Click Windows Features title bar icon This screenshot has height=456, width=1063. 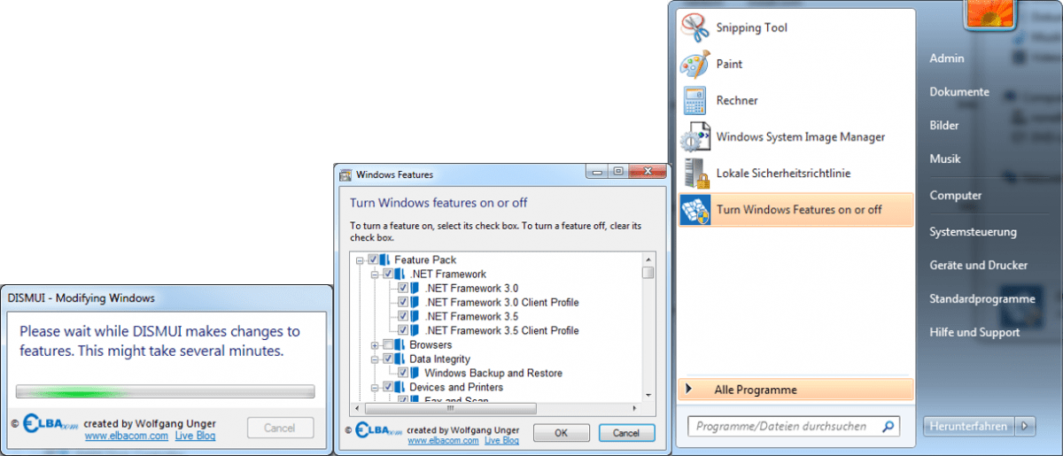345,174
